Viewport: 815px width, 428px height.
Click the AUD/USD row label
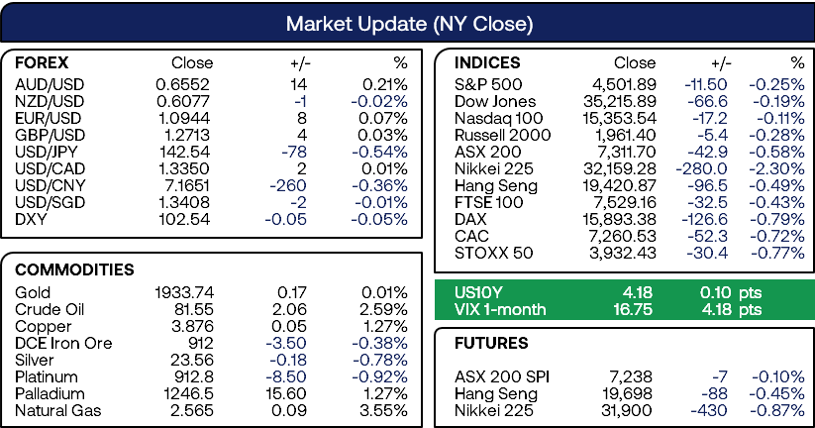[50, 84]
